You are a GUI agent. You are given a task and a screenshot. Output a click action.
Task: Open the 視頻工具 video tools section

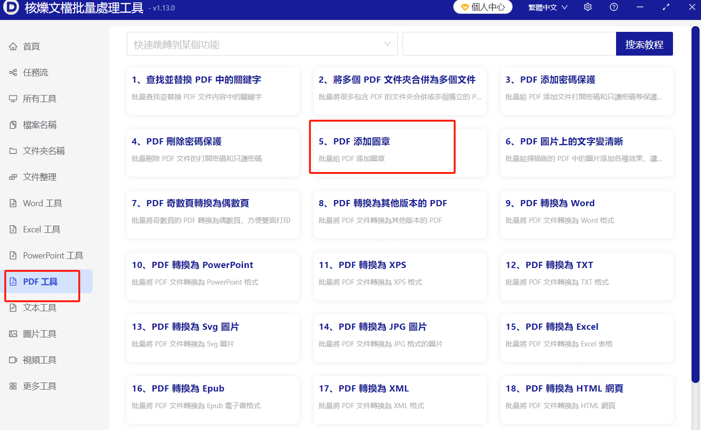[x=38, y=360]
